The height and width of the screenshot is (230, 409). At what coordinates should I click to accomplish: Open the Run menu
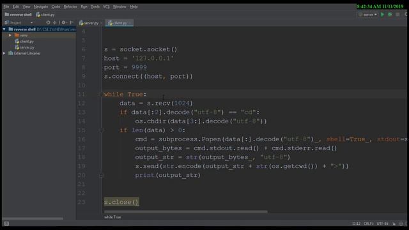click(x=84, y=7)
